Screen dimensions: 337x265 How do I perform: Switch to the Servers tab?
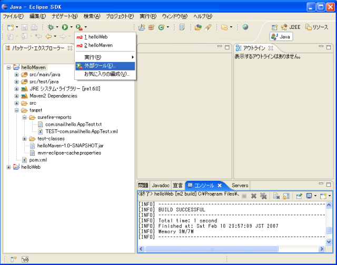[x=240, y=186]
